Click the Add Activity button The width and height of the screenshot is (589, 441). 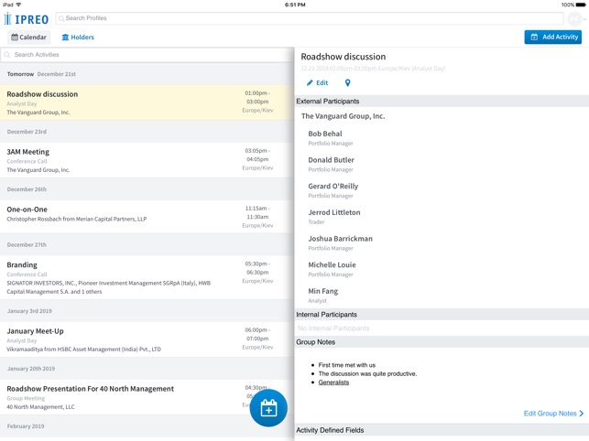pos(553,37)
